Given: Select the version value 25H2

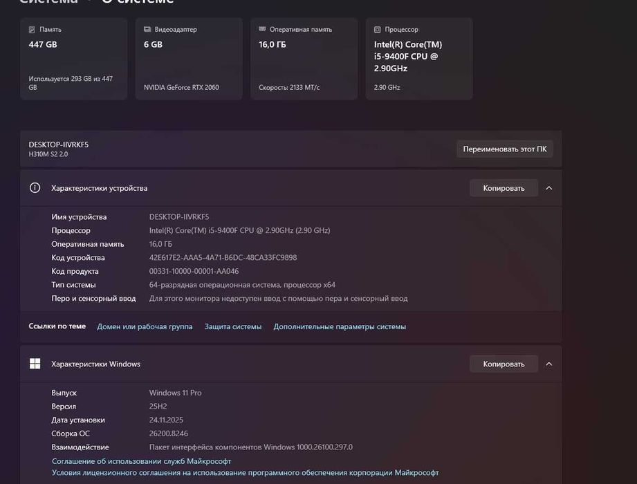Looking at the screenshot, I should coord(158,406).
